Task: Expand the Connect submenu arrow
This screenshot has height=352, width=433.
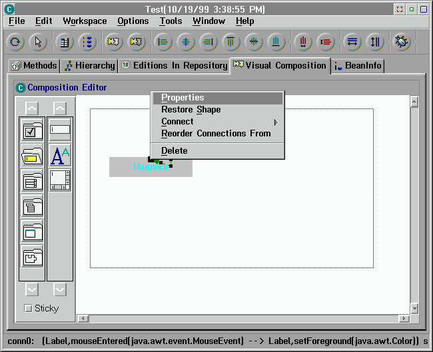Action: [276, 122]
